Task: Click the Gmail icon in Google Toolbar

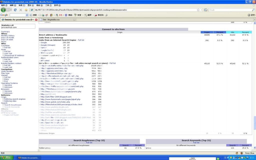Action: [x=61, y=15]
